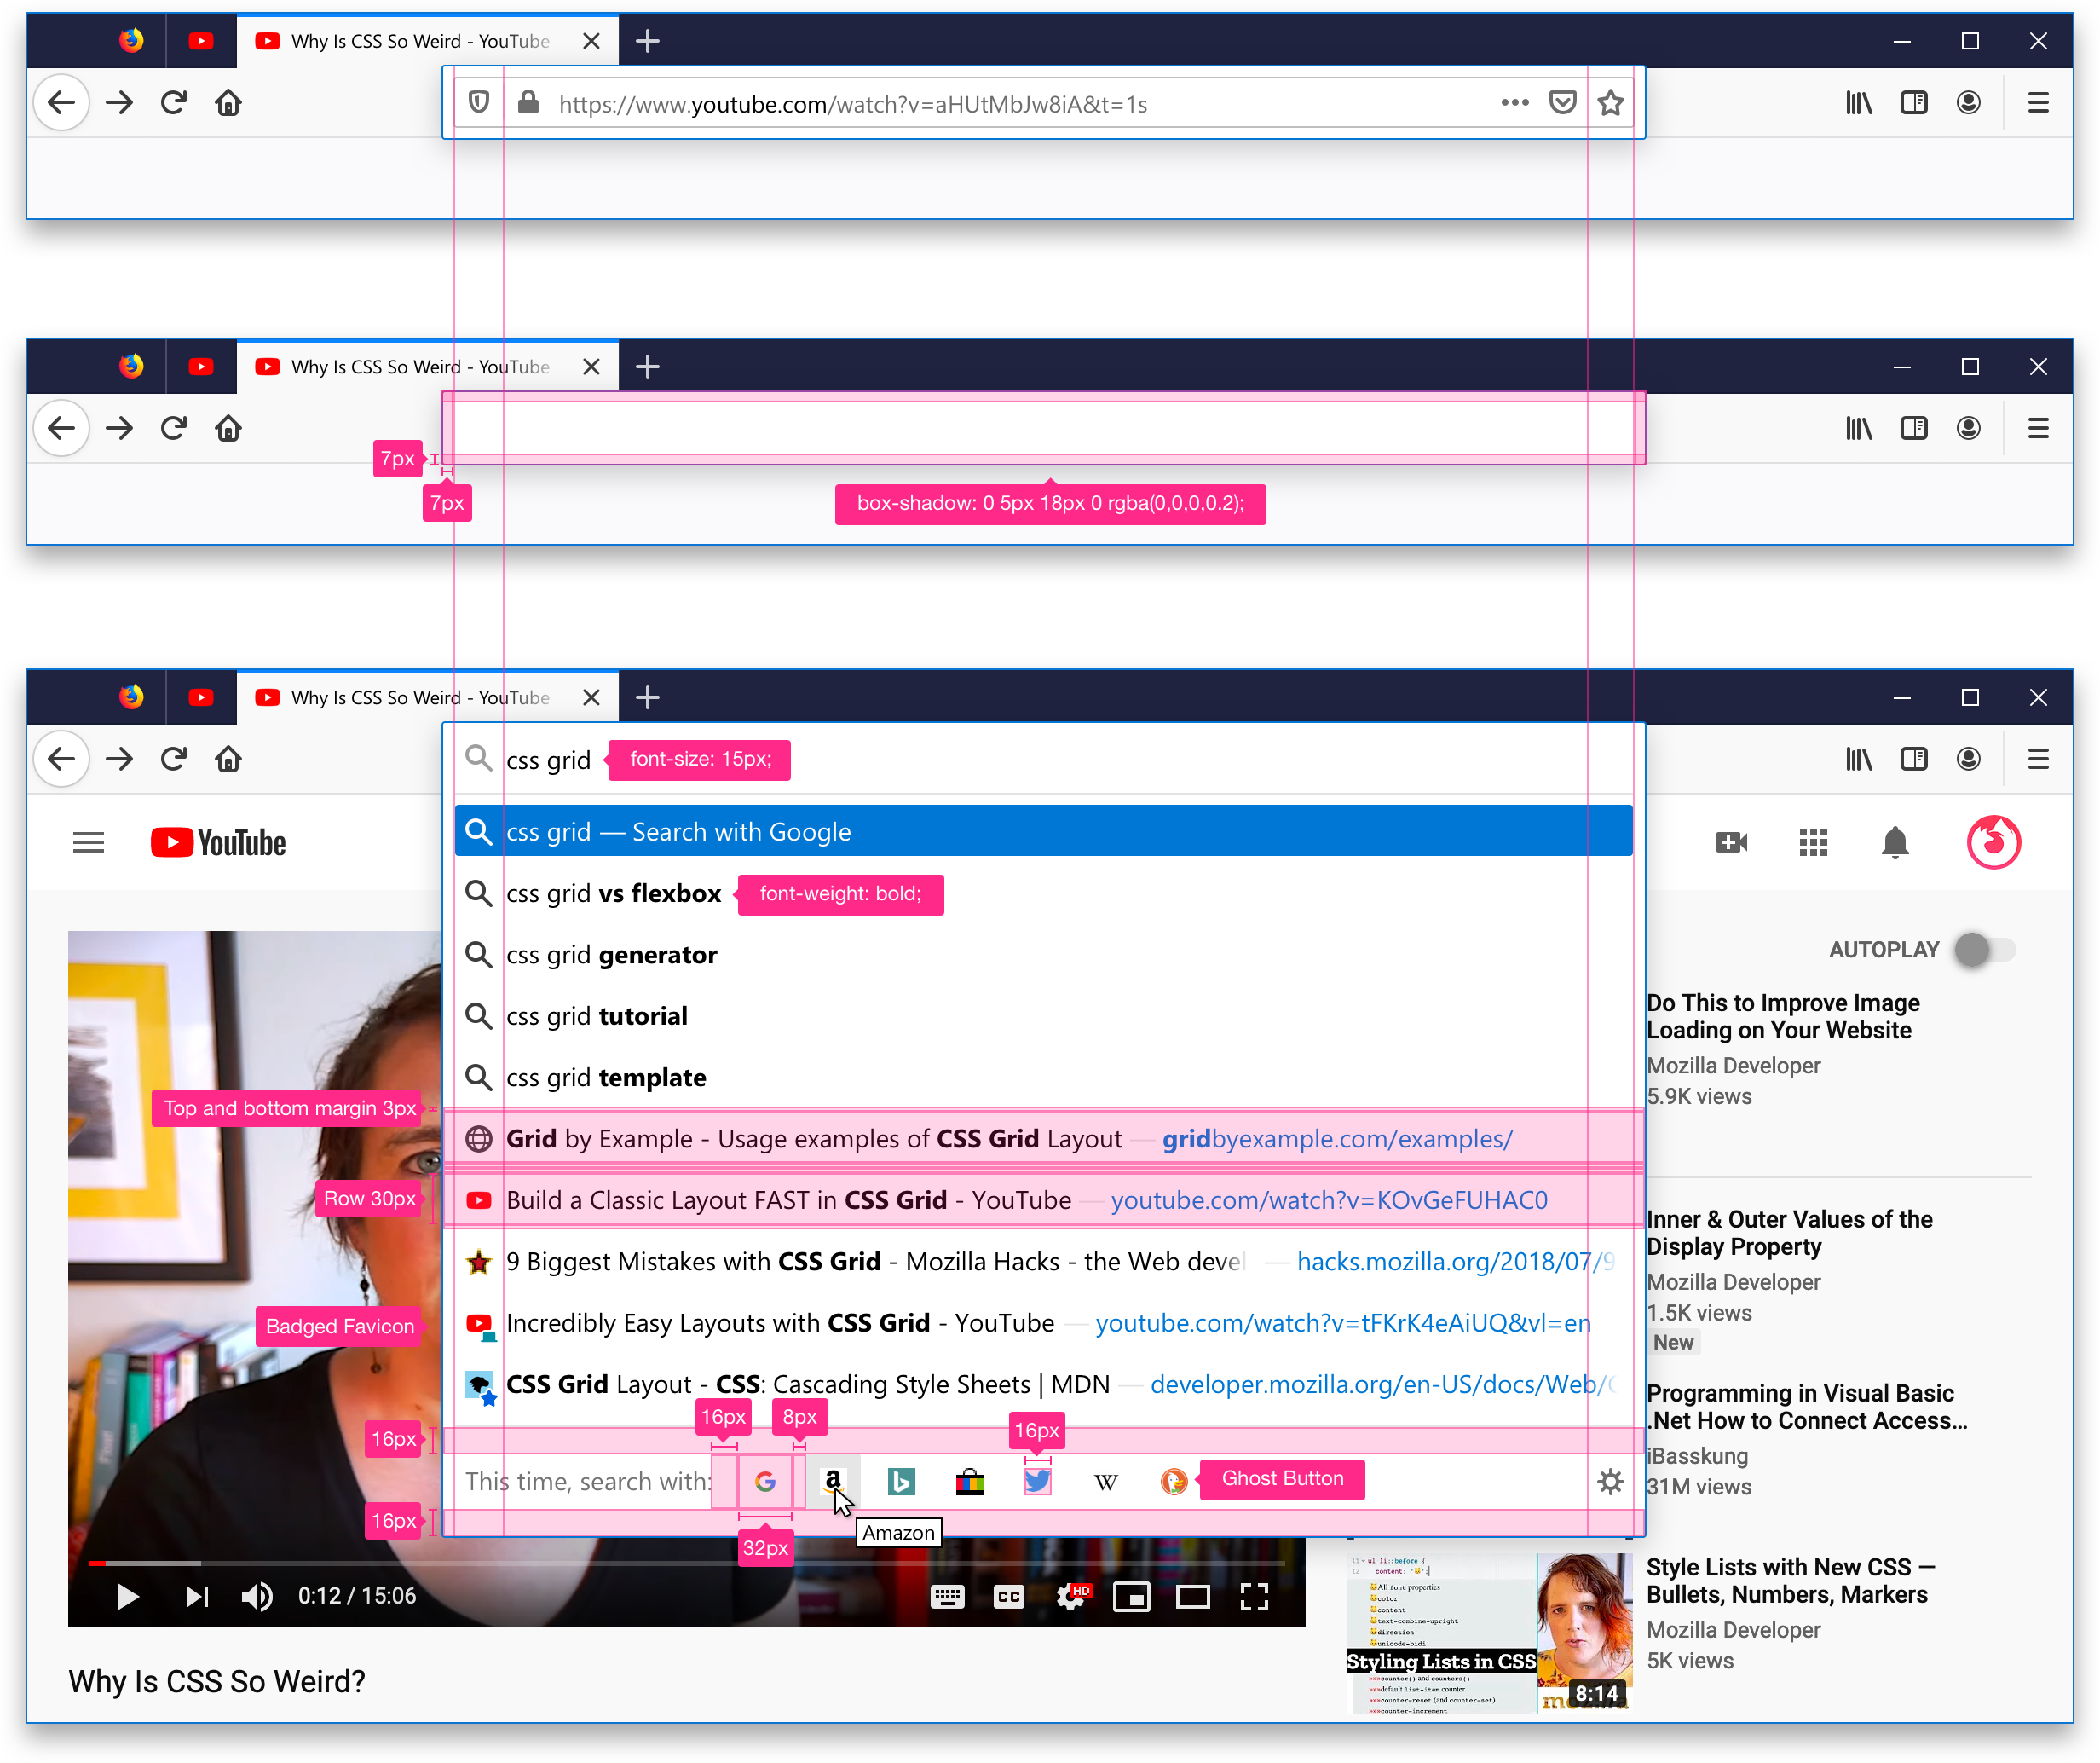
Task: Seek on the video progress bar
Action: 686,1562
